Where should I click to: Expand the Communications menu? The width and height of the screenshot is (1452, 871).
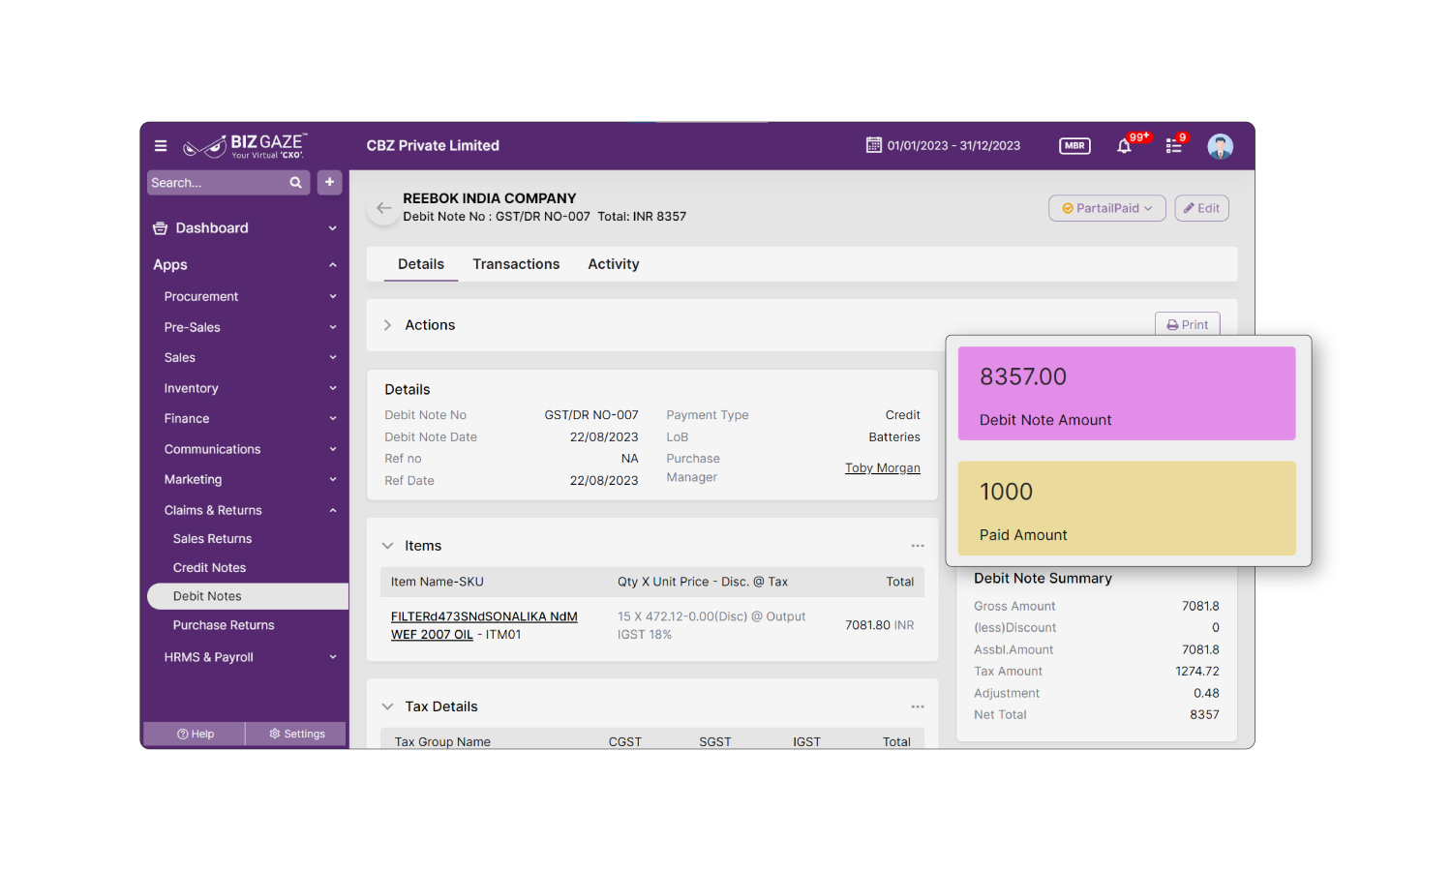(332, 449)
